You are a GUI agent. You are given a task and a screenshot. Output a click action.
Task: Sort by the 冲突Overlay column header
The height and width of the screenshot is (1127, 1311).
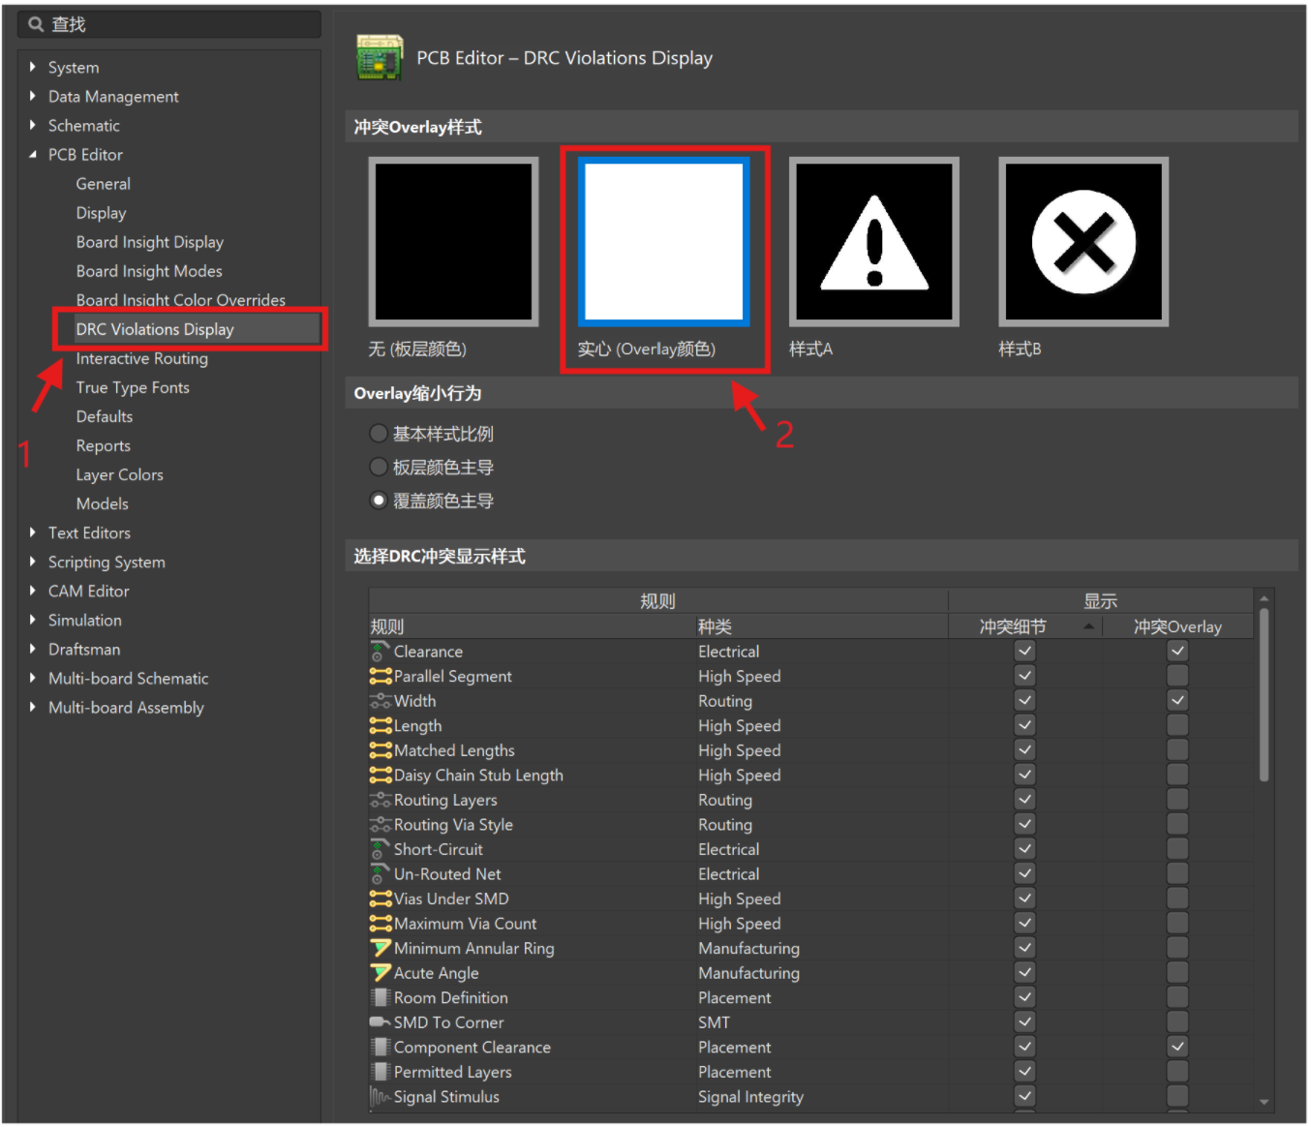click(x=1178, y=626)
